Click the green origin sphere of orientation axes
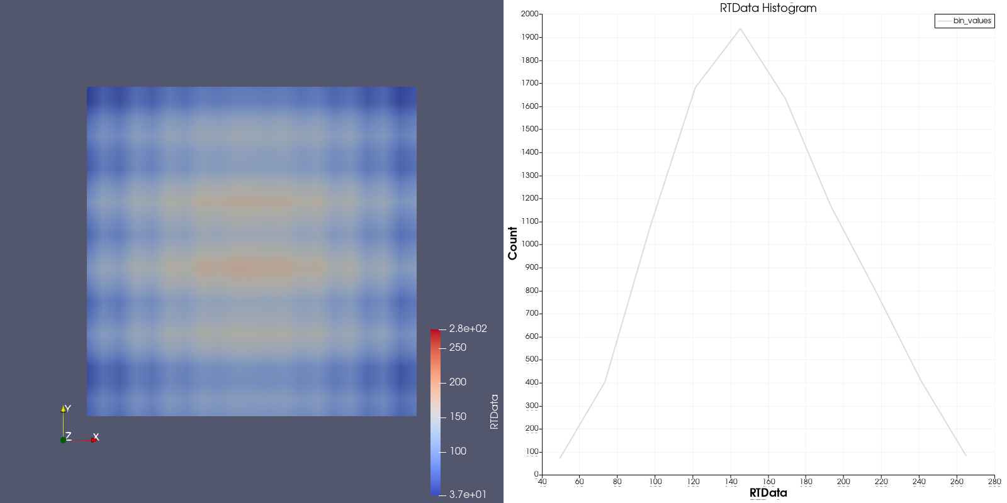This screenshot has width=1007, height=503. (63, 440)
